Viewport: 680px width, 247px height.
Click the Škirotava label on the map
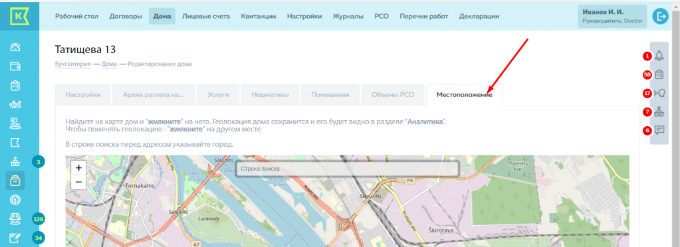pyautogui.click(x=441, y=231)
